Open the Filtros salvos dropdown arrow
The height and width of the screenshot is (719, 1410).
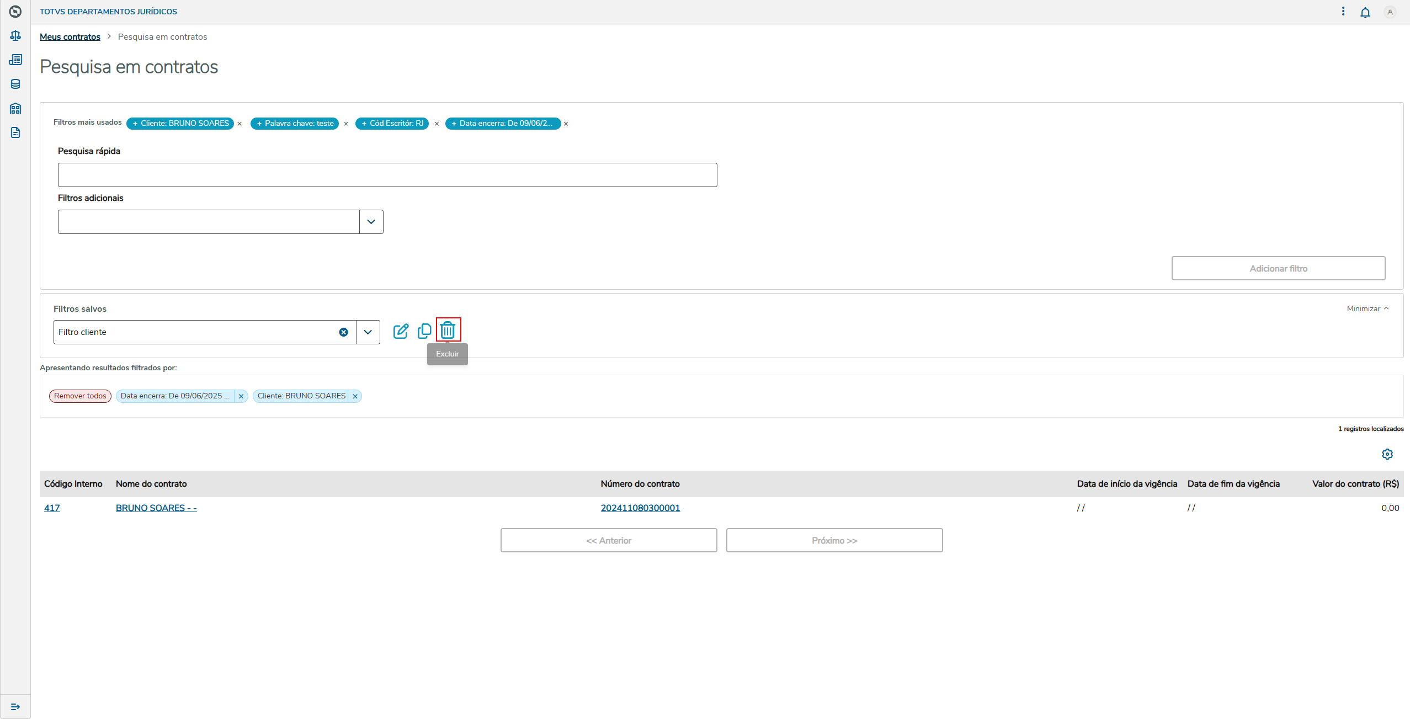(x=368, y=332)
